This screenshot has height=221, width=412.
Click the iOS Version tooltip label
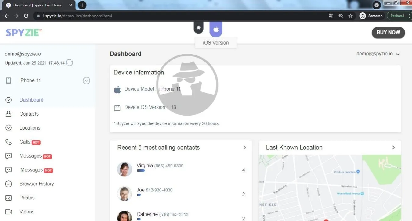click(216, 43)
